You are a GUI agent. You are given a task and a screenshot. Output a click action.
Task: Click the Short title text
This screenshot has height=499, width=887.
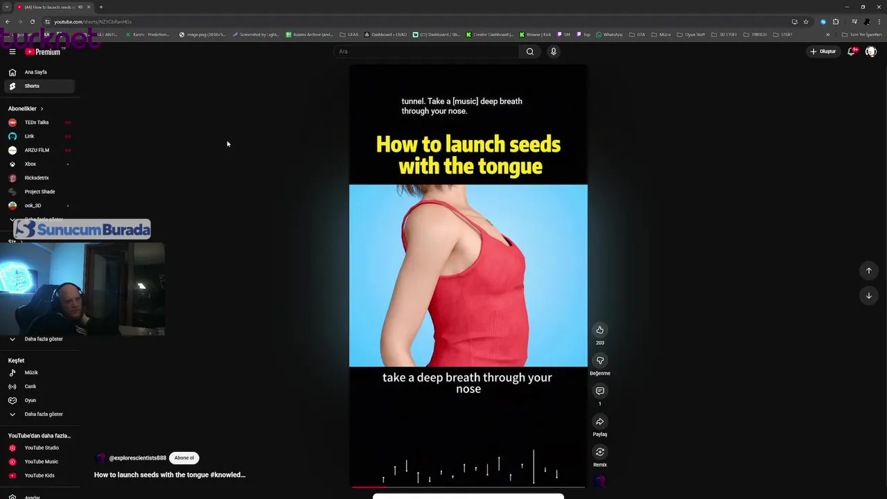tap(170, 475)
